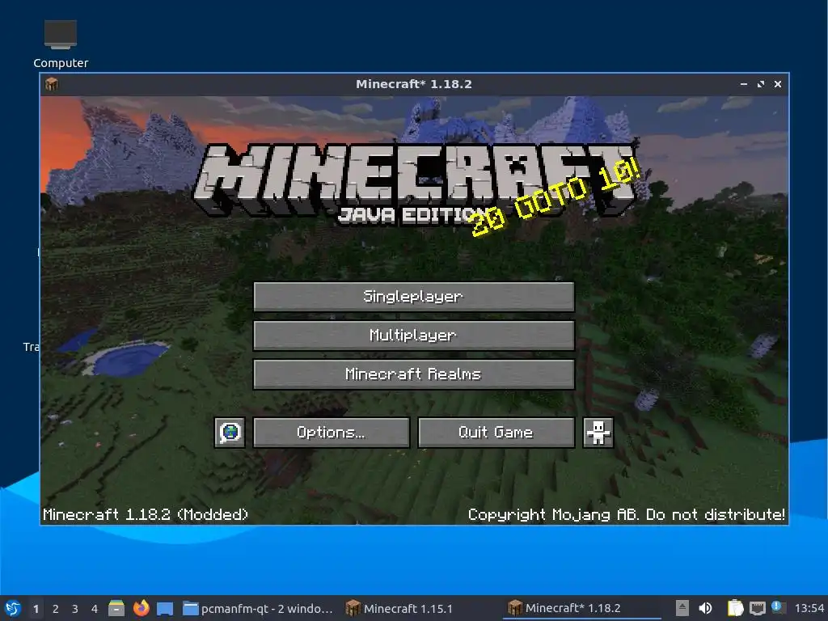
Task: Switch to virtual desktop 1
Action: click(36, 609)
